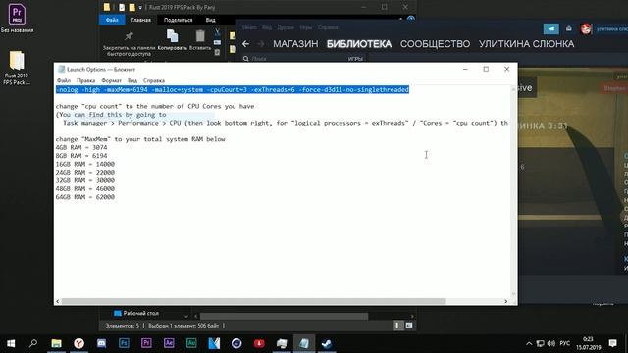Open After Effects from taskbar
628x353 pixels.
point(169,343)
